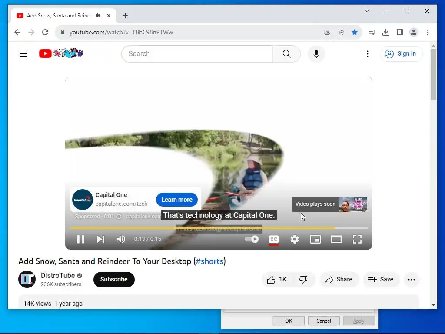Sign in to YouTube
445x334 pixels.
click(x=401, y=53)
